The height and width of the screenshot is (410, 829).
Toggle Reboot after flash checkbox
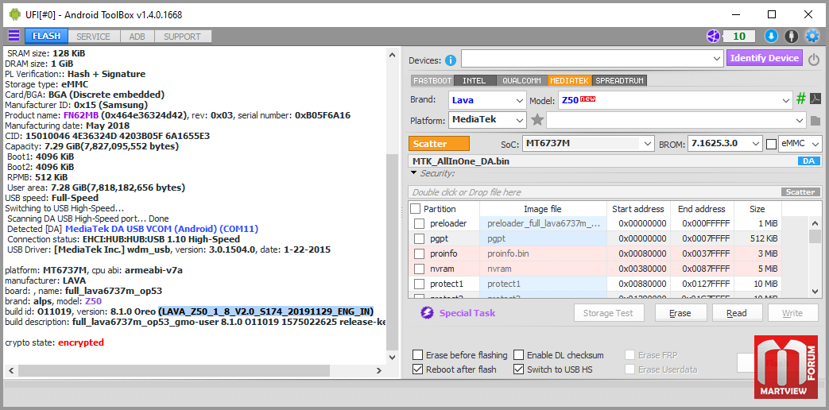[417, 369]
